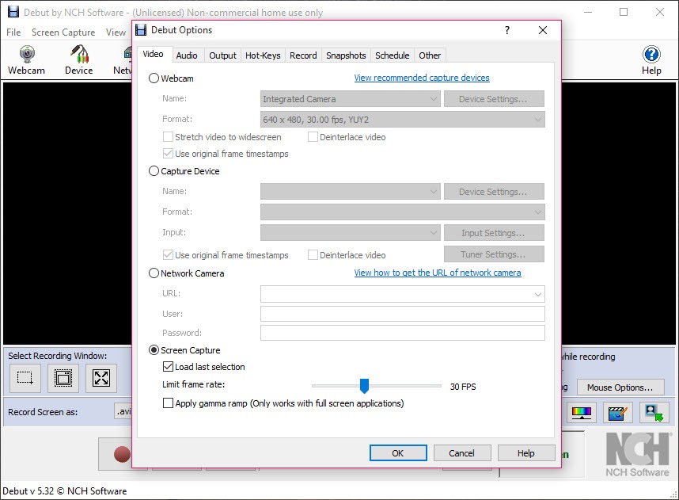The height and width of the screenshot is (500, 679).
Task: Open the webcam overlay icon
Action: 654,412
